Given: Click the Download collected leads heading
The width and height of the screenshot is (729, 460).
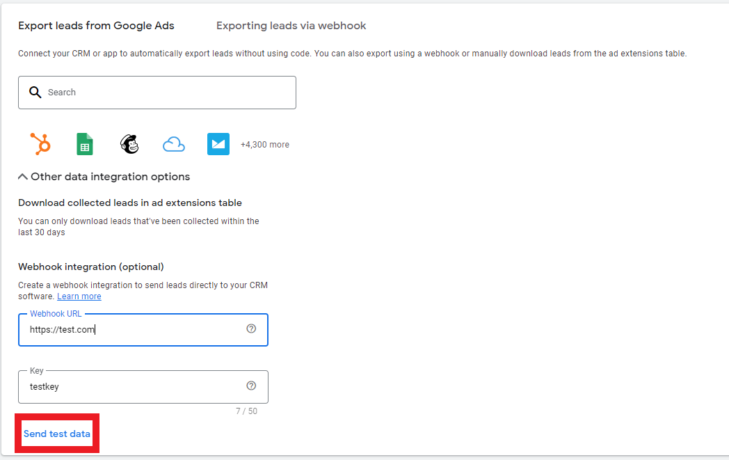Looking at the screenshot, I should pos(129,202).
